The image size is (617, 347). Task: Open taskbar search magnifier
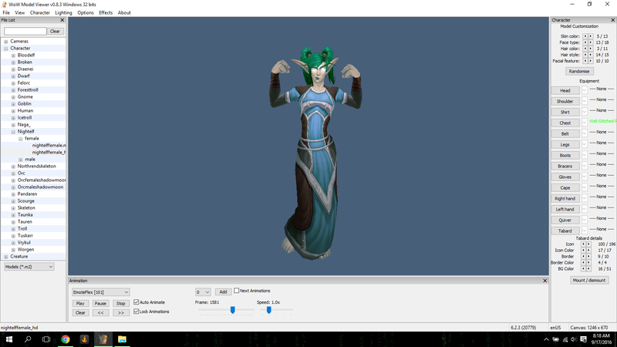pos(28,339)
